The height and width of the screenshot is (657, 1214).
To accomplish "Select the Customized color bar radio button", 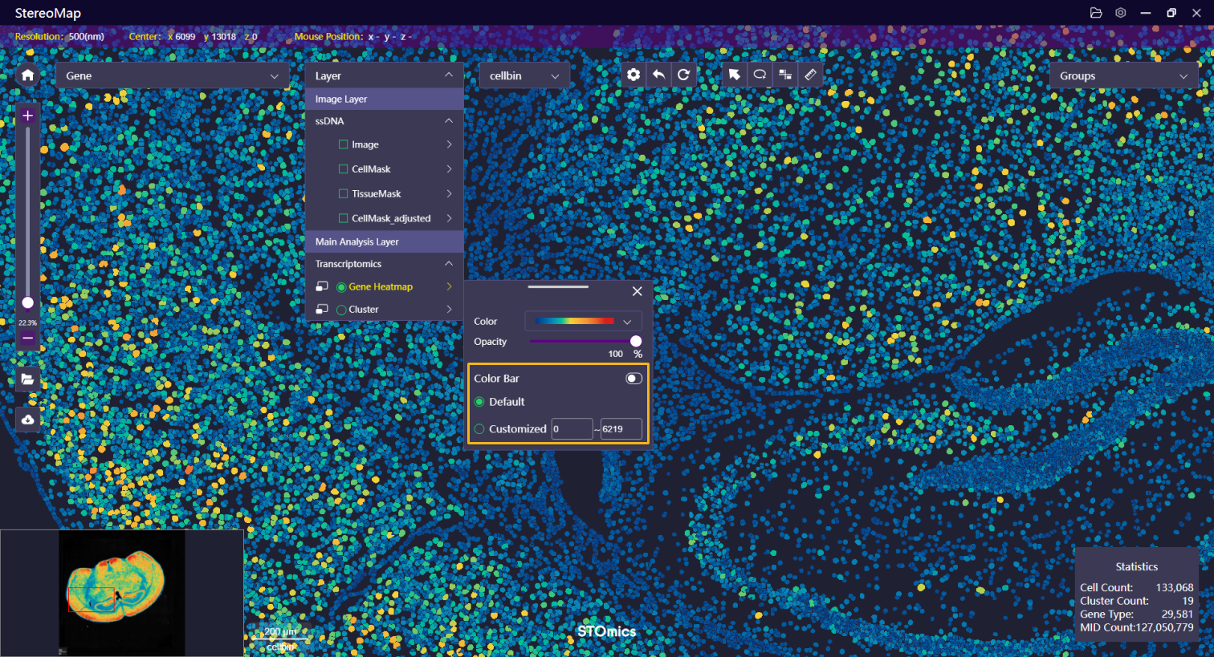I will tap(479, 429).
